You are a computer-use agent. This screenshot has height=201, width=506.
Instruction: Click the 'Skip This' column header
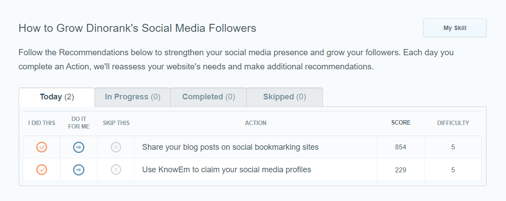pyautogui.click(x=116, y=123)
